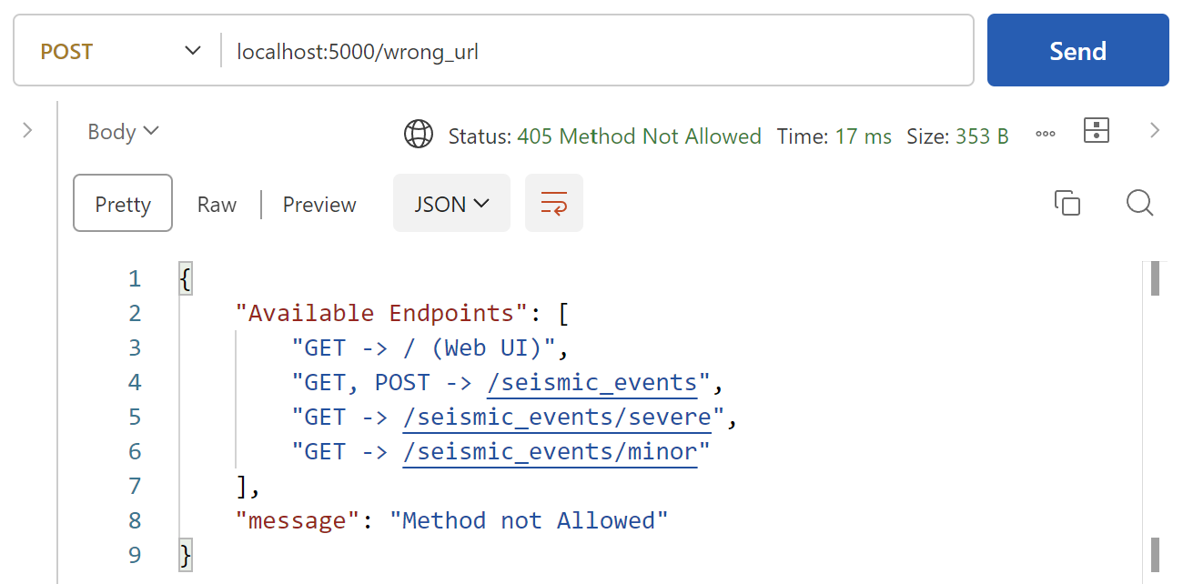Click the "GET -> / (Web UI)" string
1183x584 pixels.
[424, 347]
